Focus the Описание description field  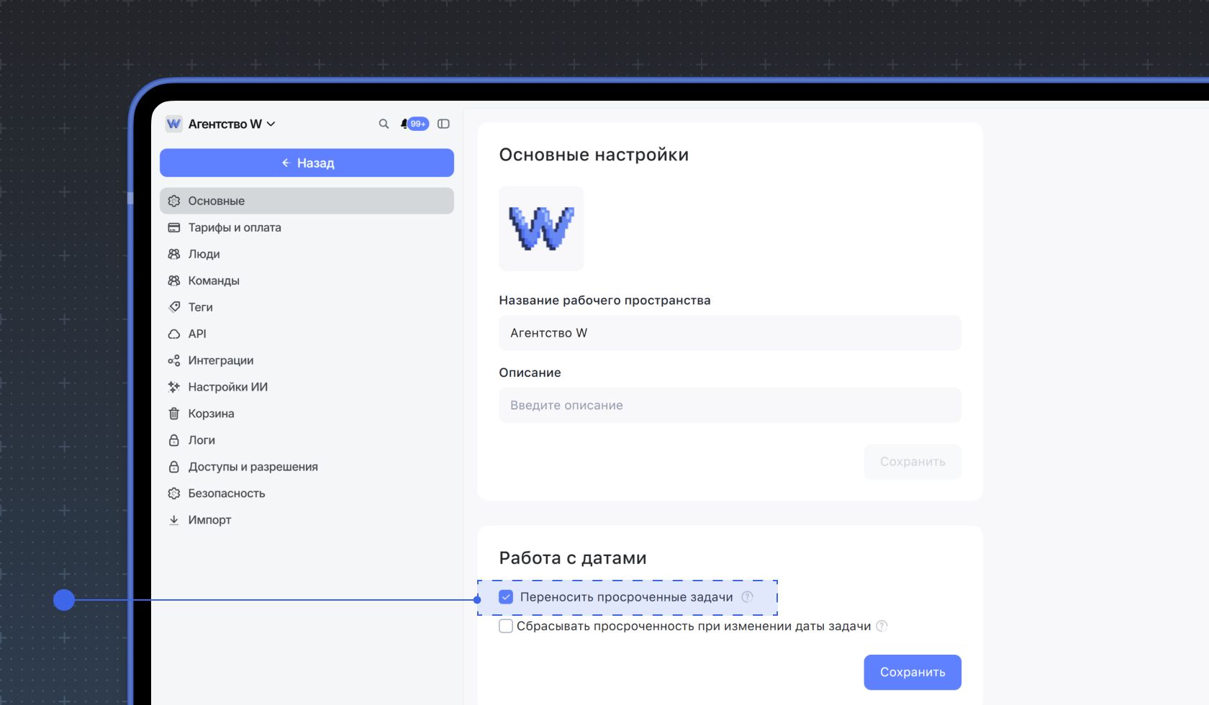point(730,405)
